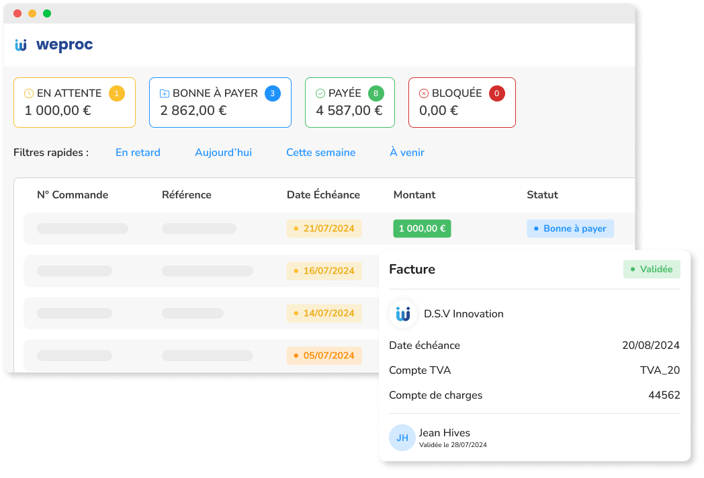Click the yellow count badge showing 1
Screen dimensions: 704x478
117,93
